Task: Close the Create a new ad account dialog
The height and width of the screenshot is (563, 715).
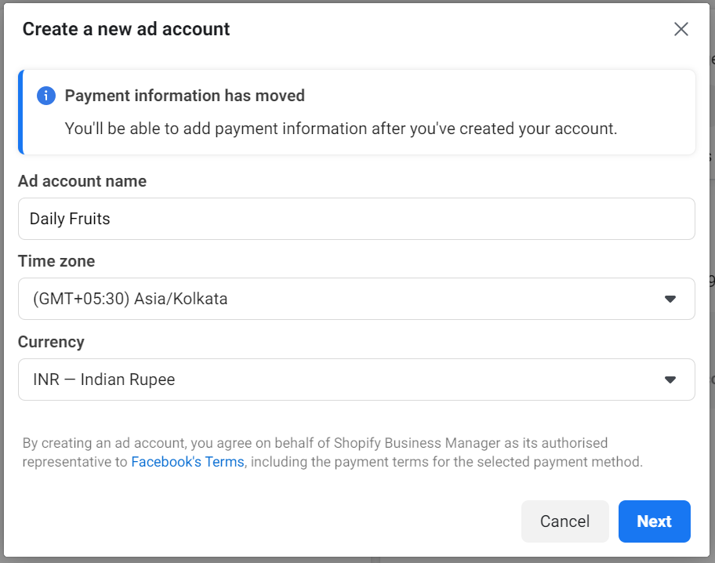Action: tap(681, 29)
